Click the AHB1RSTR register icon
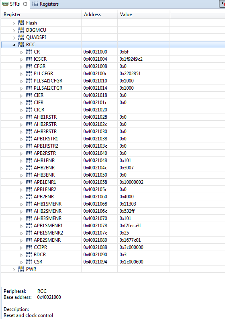Image resolution: width=225 pixels, height=319 pixels. (x=29, y=117)
